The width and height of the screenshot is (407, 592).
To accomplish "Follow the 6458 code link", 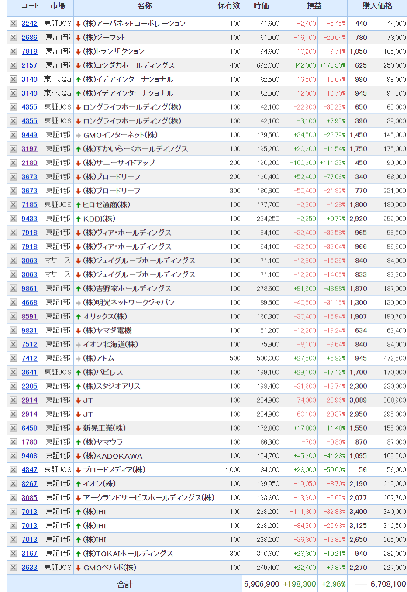I will tap(29, 428).
